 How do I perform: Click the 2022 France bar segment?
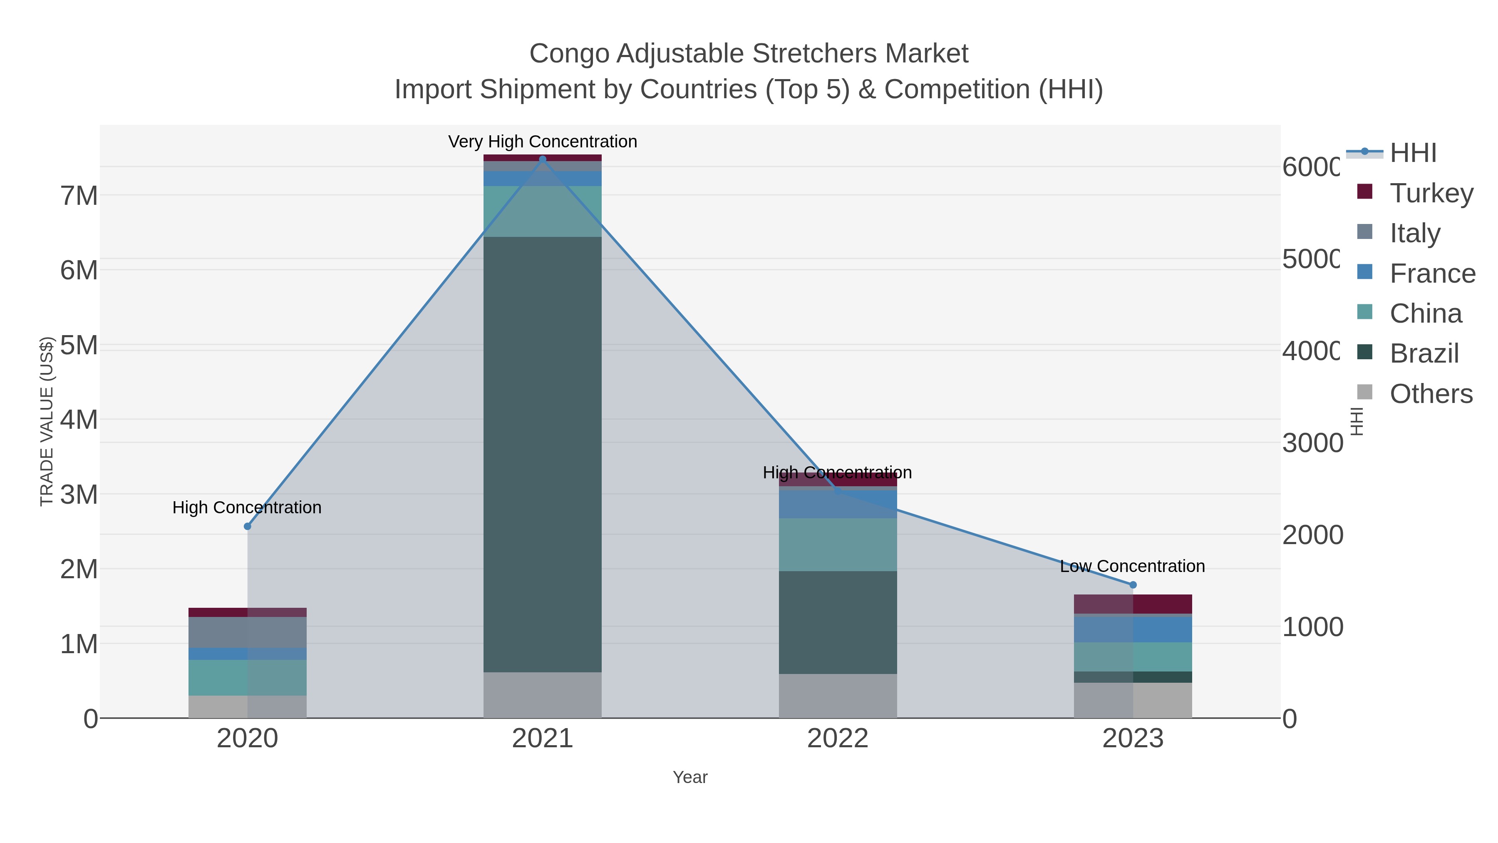[x=838, y=505]
